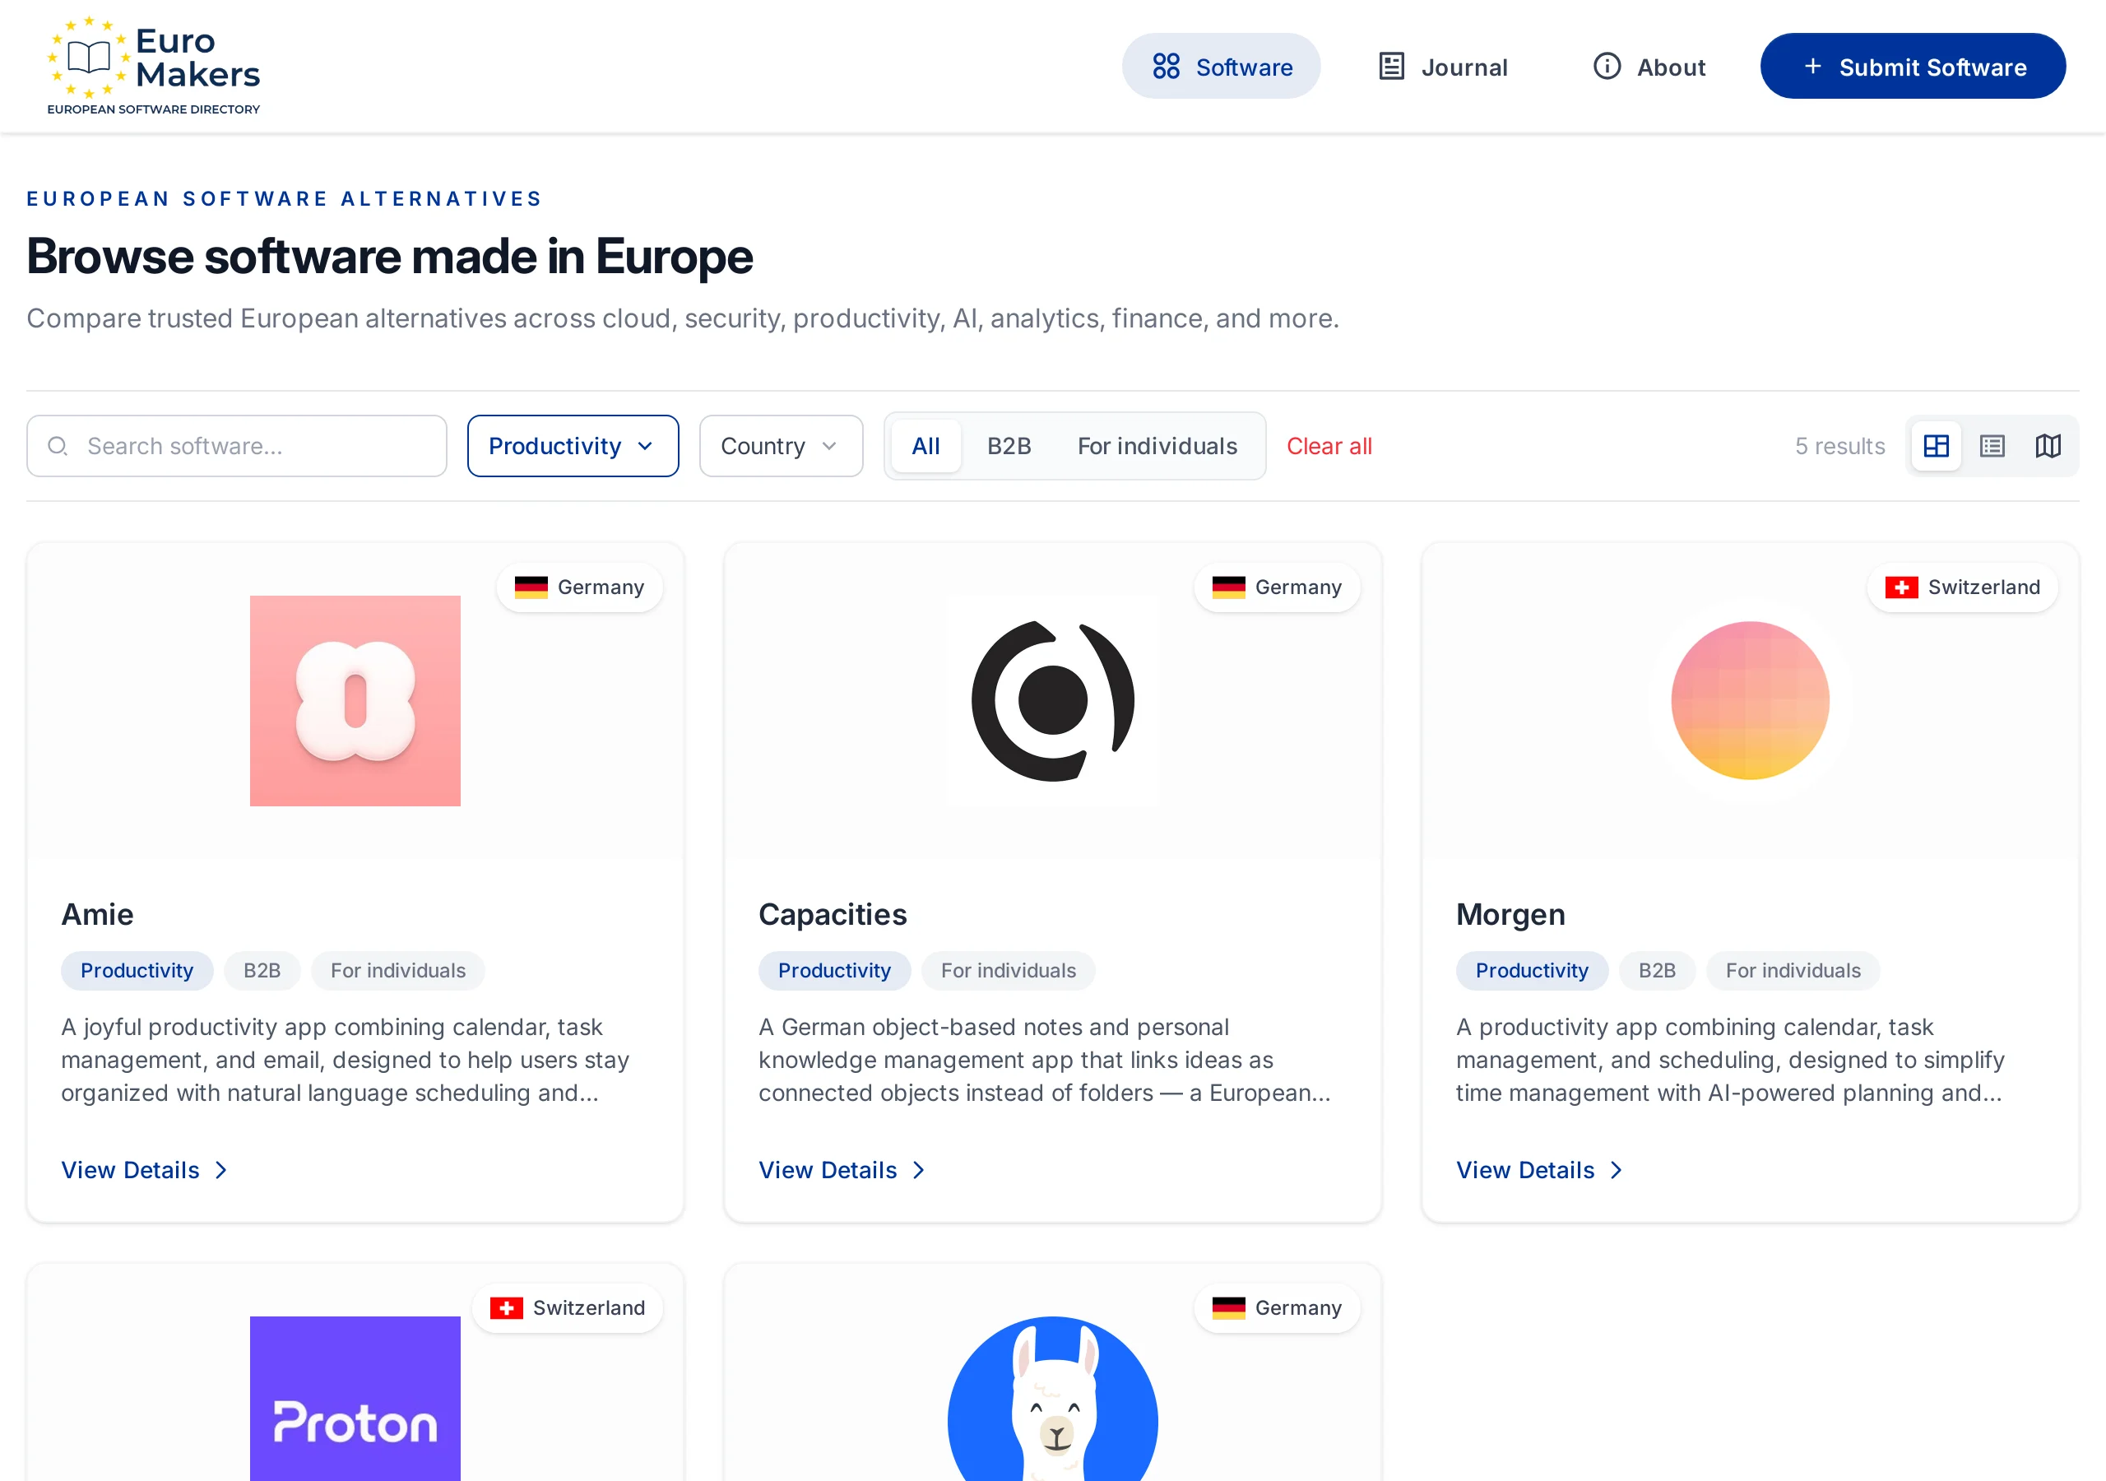Open the About navigation tab
Image resolution: width=2106 pixels, height=1481 pixels.
pos(1649,66)
